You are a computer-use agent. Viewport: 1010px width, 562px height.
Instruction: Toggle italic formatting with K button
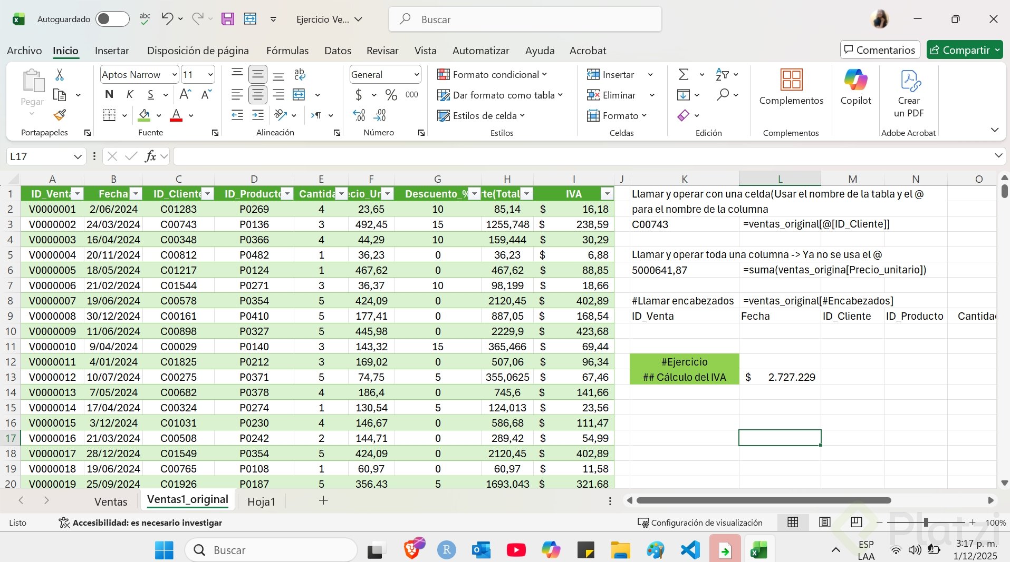pos(130,95)
